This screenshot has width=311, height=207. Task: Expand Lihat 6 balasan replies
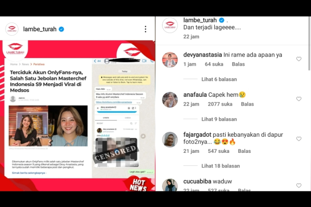click(x=219, y=79)
